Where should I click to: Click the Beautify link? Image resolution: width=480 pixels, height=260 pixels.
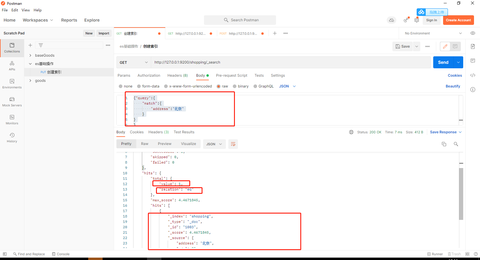(x=453, y=86)
